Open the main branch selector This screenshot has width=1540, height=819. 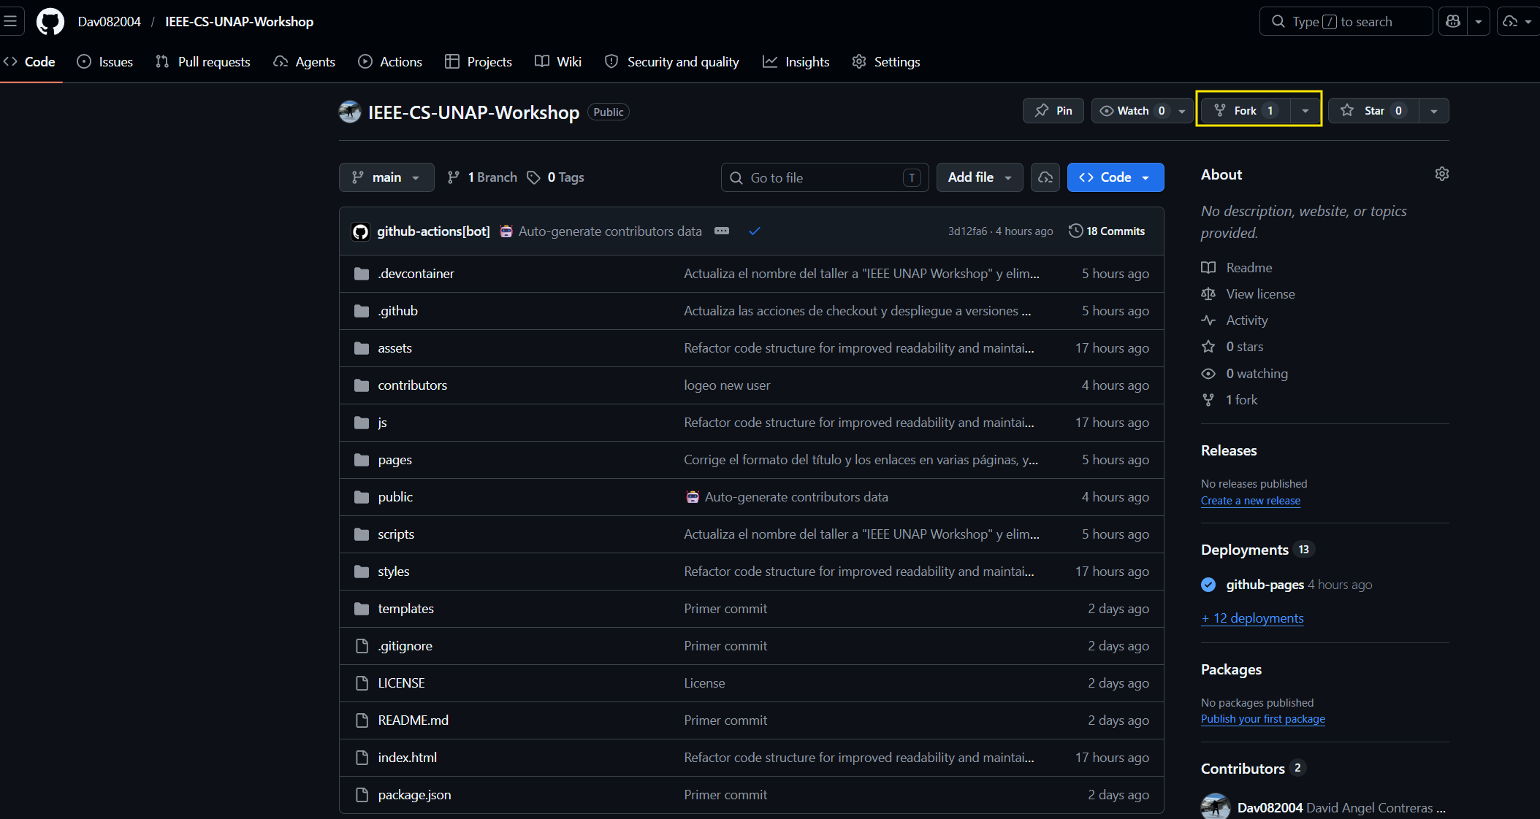click(386, 177)
